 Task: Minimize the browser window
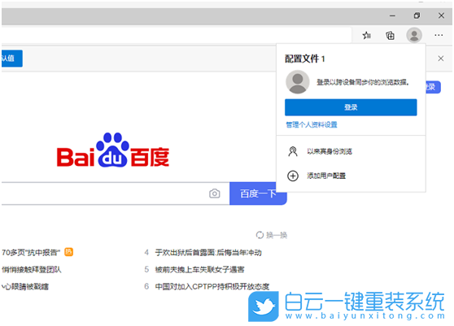[392, 15]
